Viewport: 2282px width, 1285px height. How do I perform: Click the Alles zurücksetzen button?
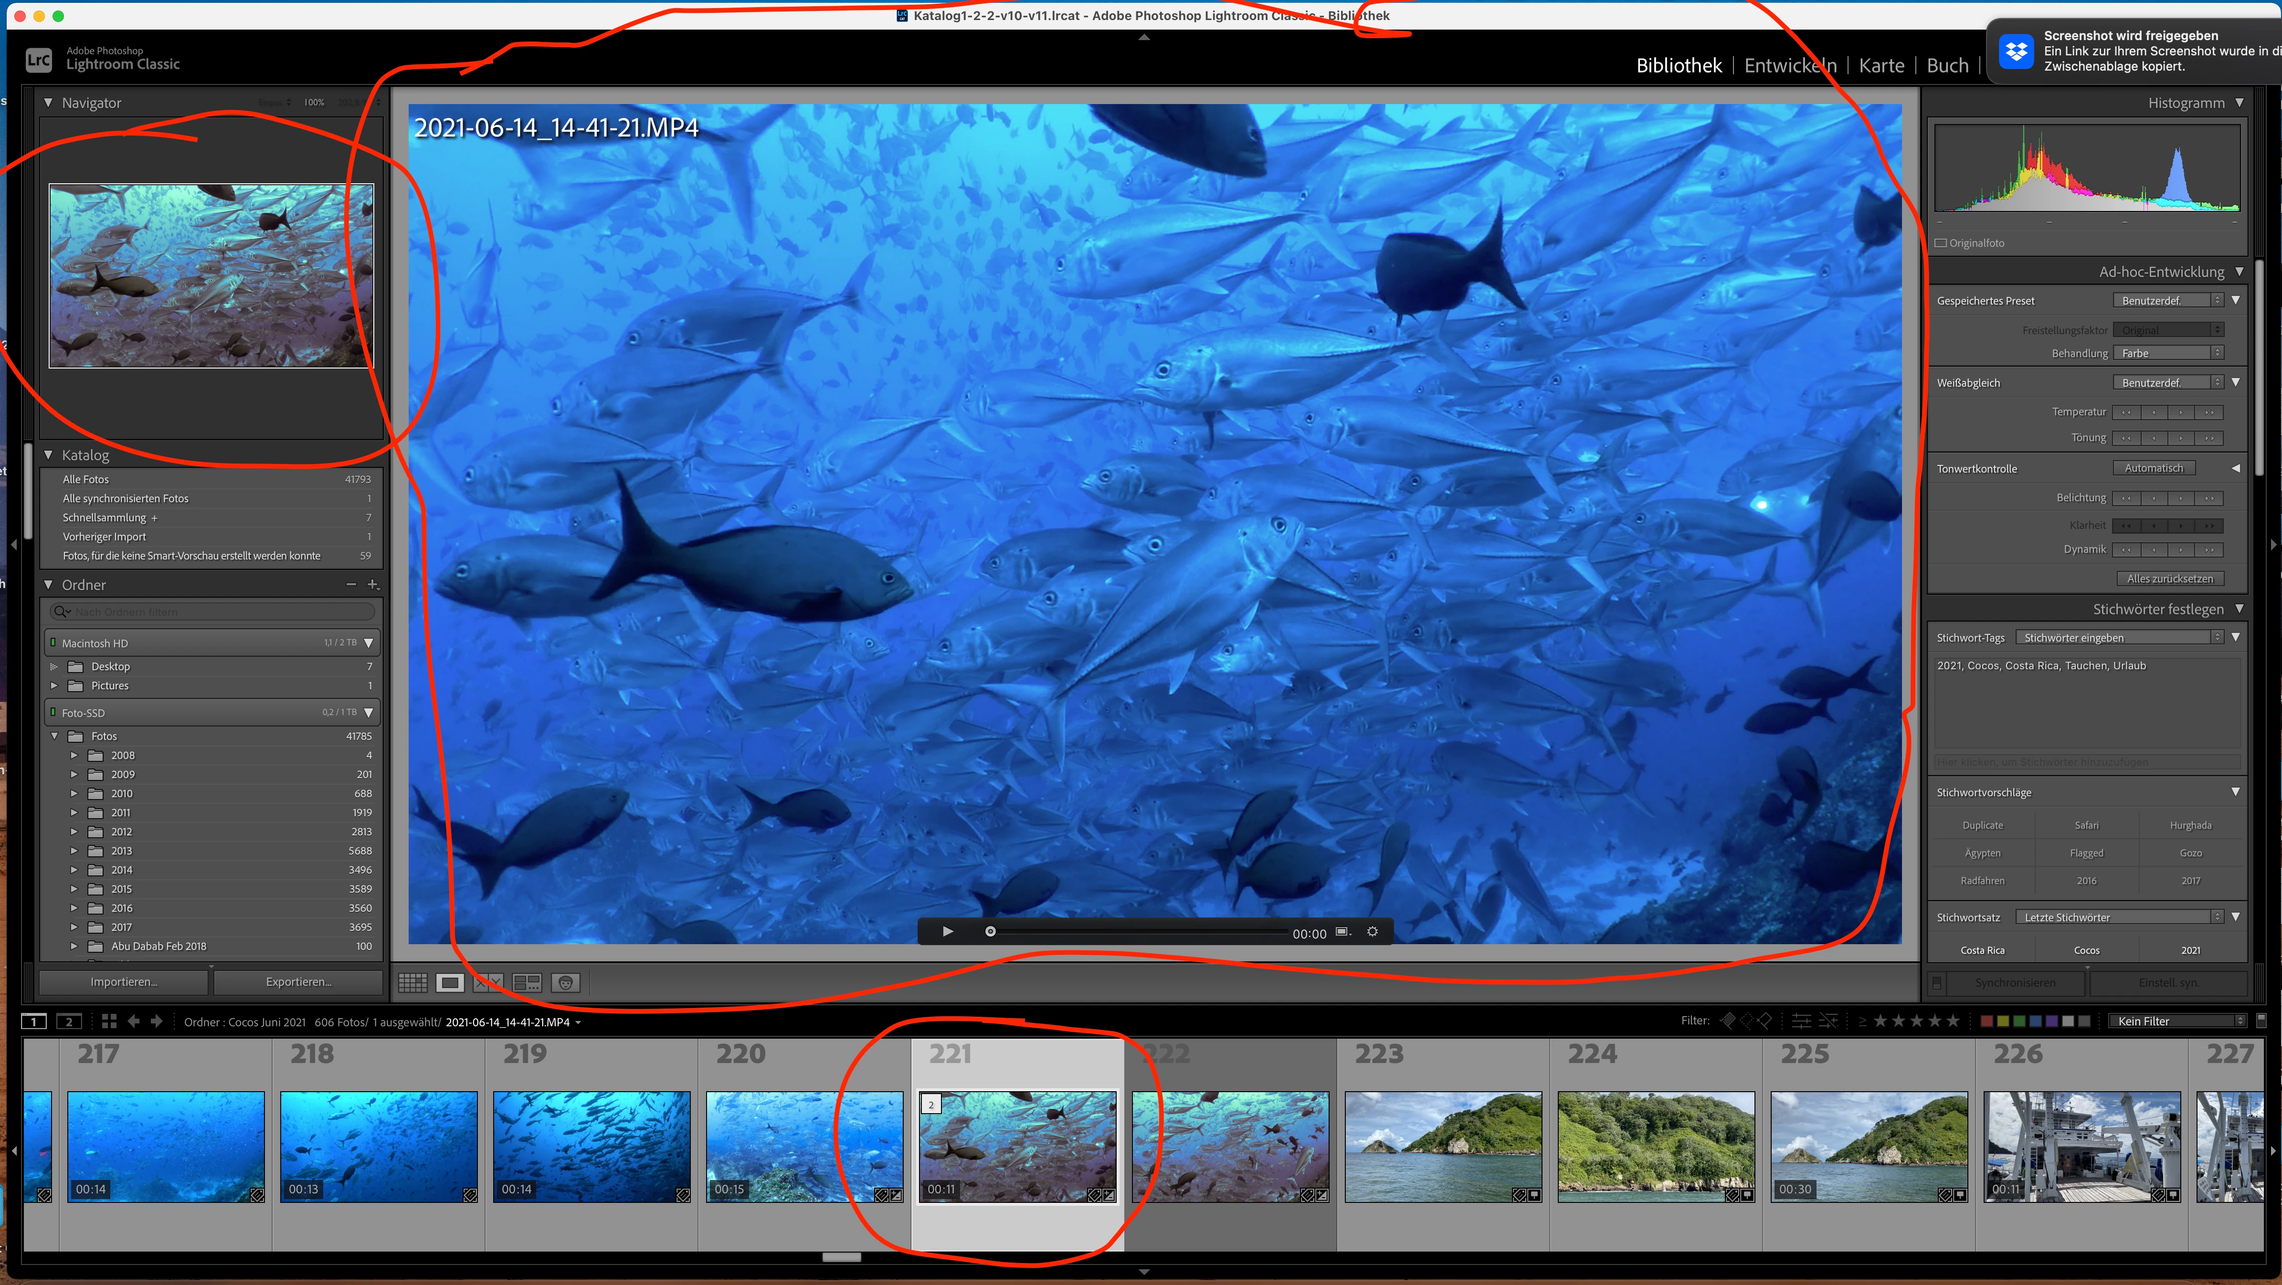(2169, 579)
